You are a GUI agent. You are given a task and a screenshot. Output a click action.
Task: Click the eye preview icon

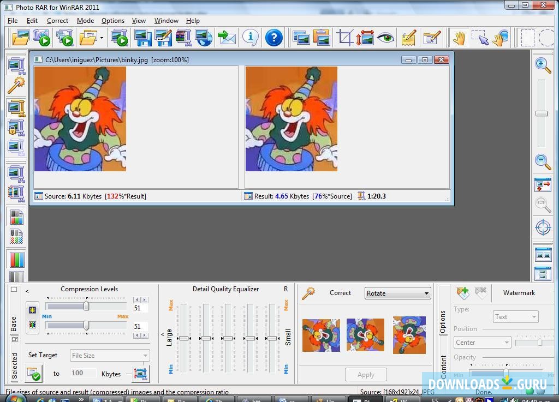(386, 38)
